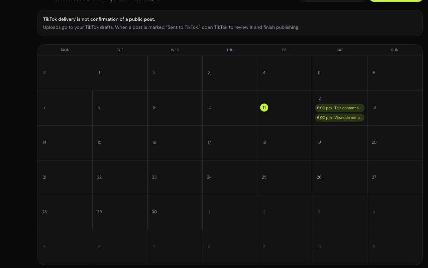The image size is (428, 268).
Task: Click the FRI column header
Action: click(x=285, y=50)
